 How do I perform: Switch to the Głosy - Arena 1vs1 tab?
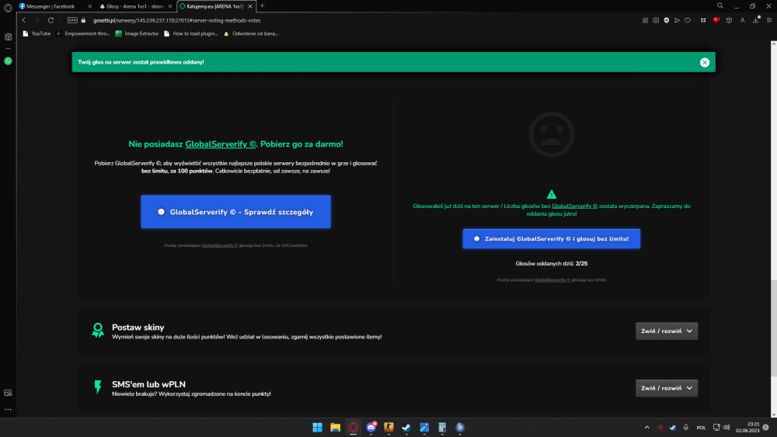(x=132, y=6)
